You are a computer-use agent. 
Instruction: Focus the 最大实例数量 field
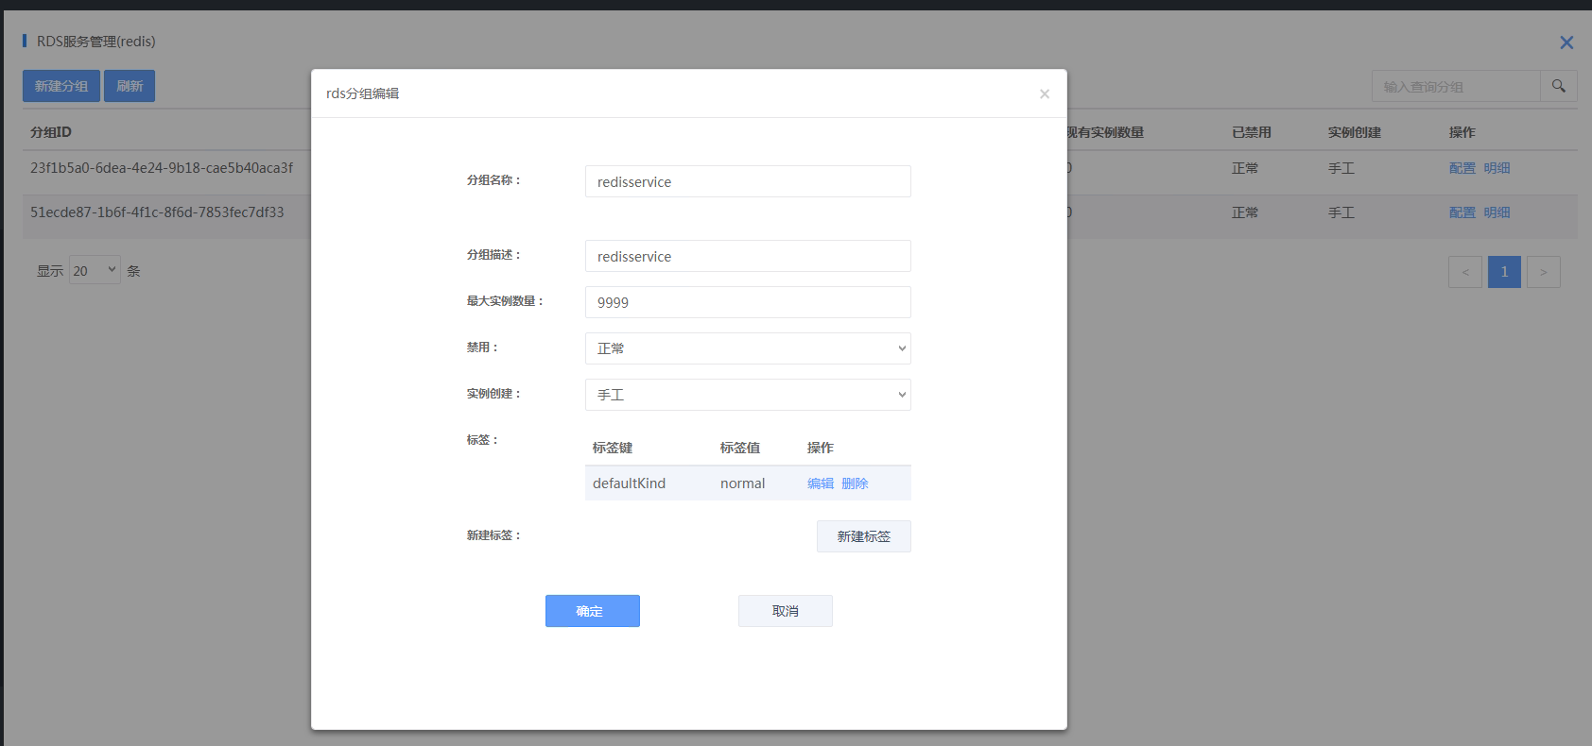(x=748, y=302)
